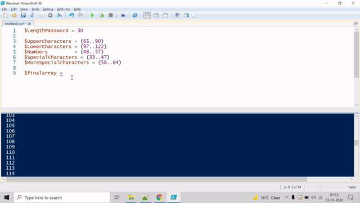Open Google Chrome from taskbar
The image size is (360, 203).
(x=159, y=197)
